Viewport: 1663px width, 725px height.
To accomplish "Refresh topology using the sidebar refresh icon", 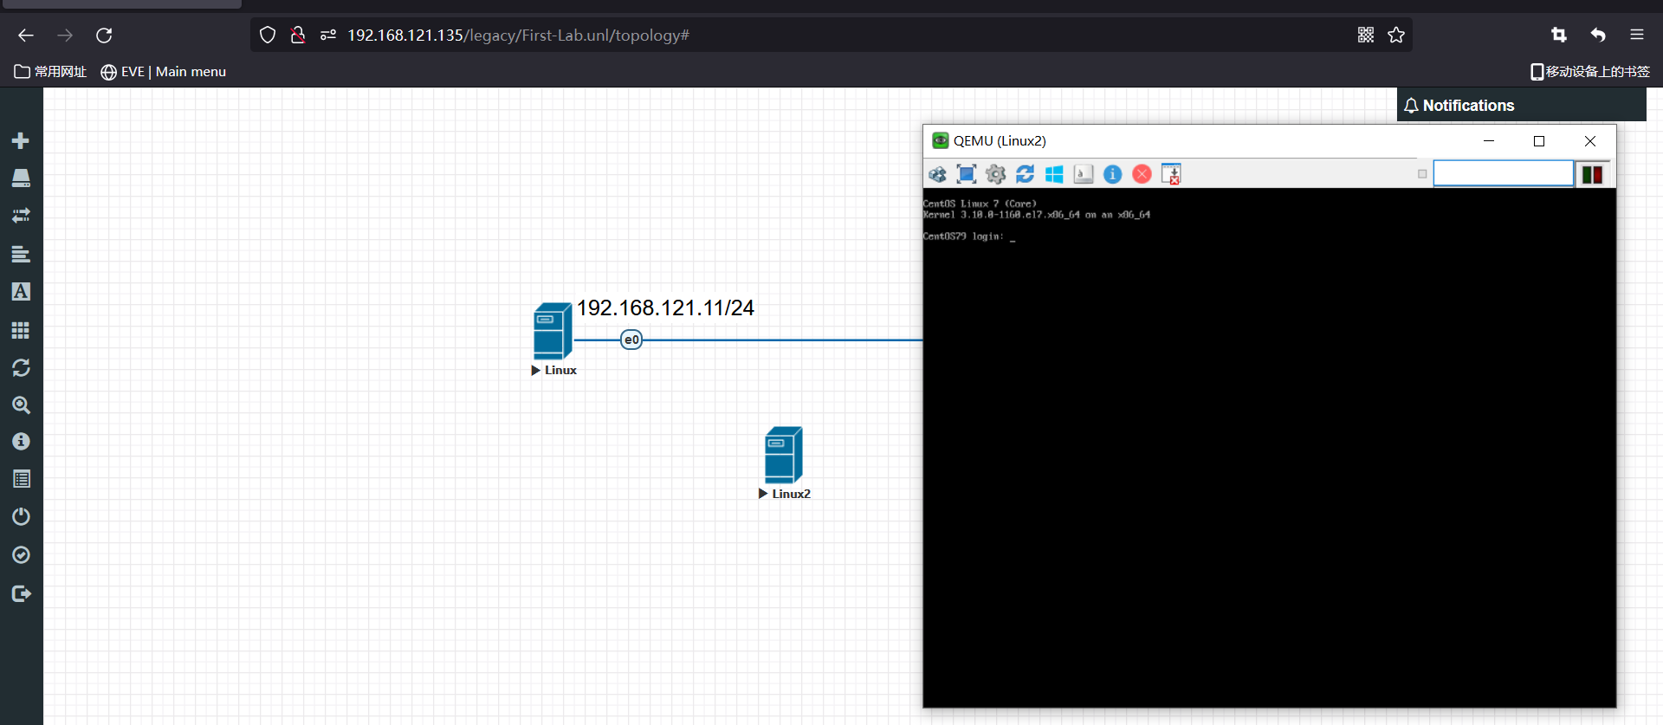I will click(21, 368).
